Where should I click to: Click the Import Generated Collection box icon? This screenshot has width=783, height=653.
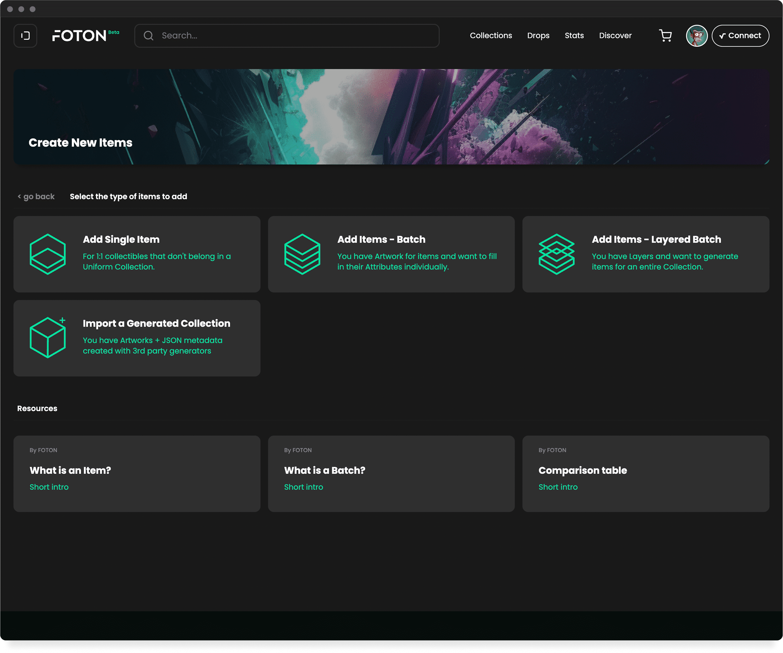pos(48,338)
